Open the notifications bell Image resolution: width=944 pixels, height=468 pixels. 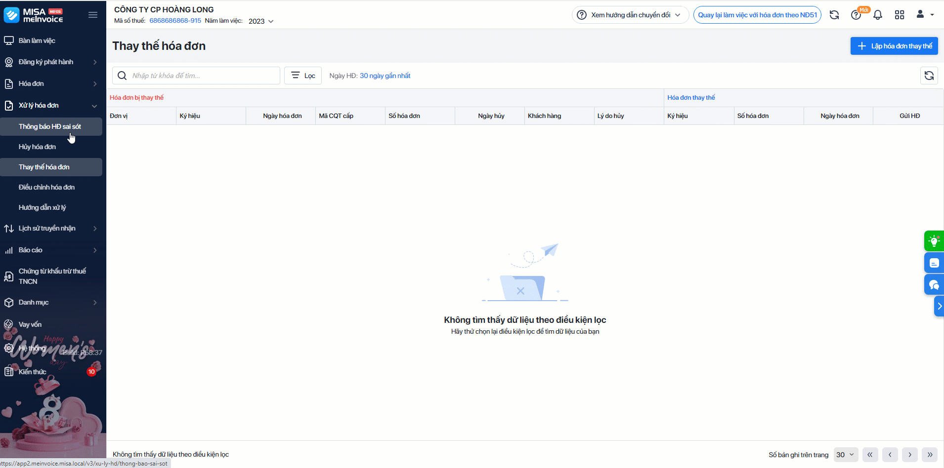(878, 15)
